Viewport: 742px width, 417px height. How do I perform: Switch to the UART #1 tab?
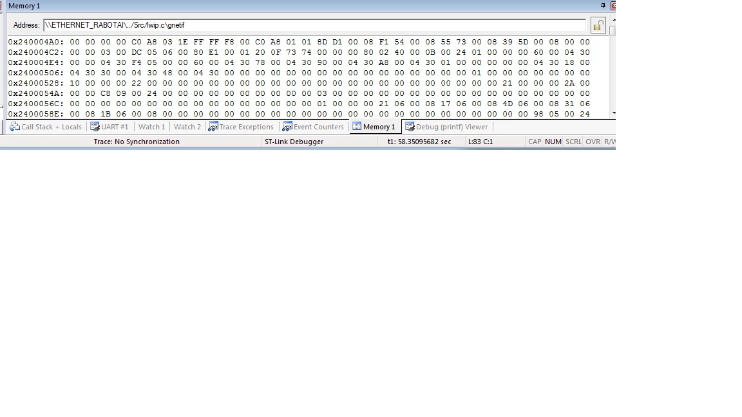coord(109,127)
